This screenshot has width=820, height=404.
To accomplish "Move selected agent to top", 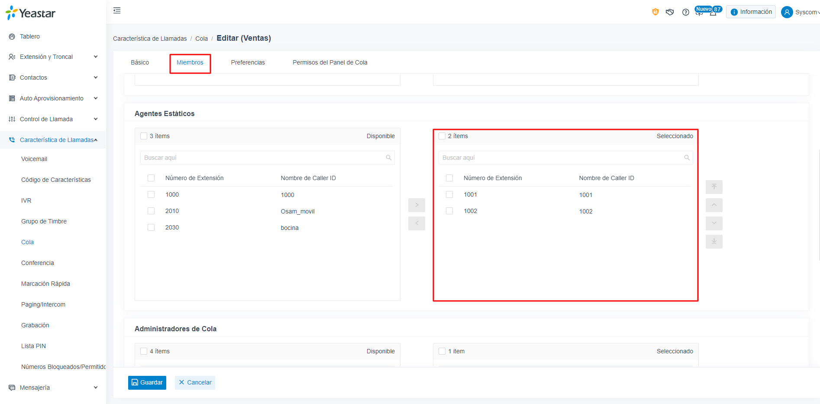I will [714, 187].
